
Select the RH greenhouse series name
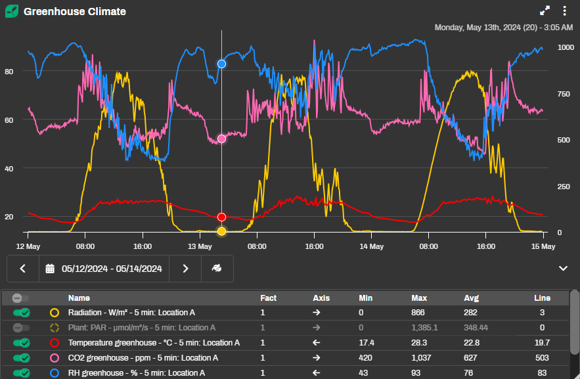click(x=136, y=373)
